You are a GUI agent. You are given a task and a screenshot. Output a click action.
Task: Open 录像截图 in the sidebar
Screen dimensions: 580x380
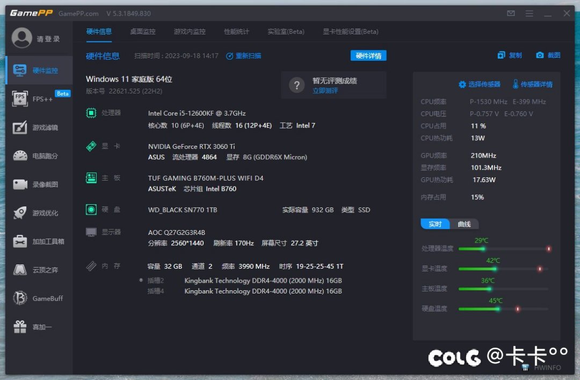39,184
